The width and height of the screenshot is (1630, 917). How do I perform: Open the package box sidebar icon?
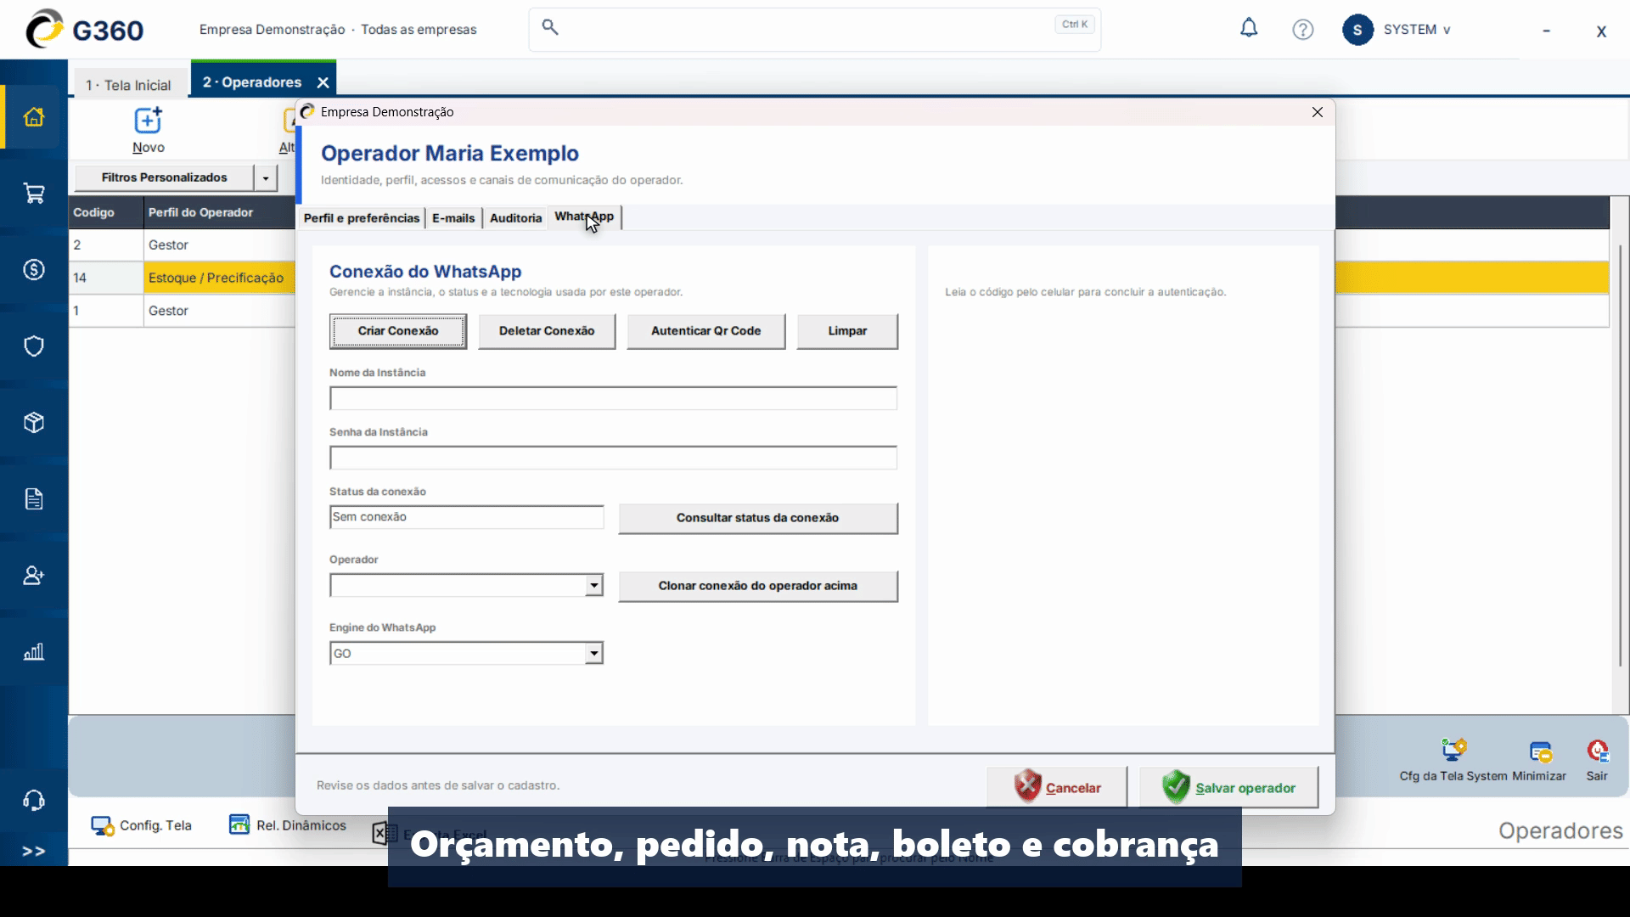coord(34,423)
